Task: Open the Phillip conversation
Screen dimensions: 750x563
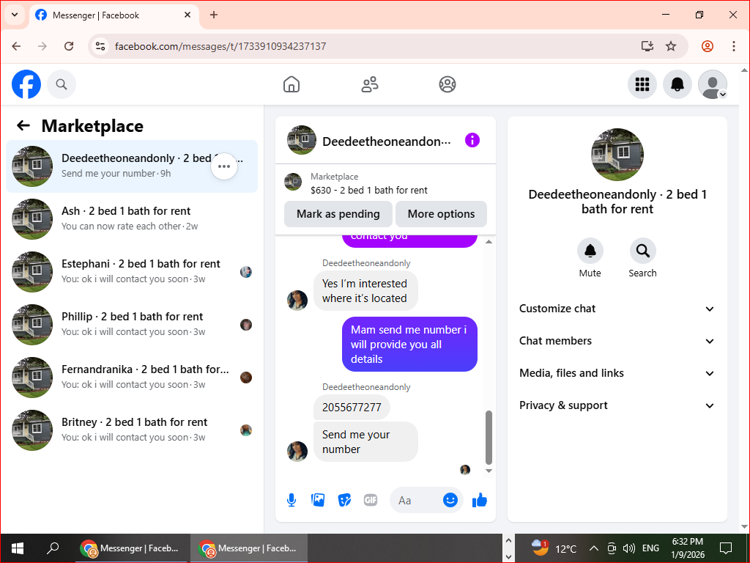Action: click(132, 324)
